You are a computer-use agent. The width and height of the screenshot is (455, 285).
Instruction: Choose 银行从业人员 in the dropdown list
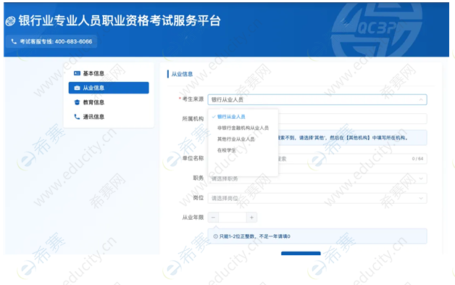pos(231,117)
